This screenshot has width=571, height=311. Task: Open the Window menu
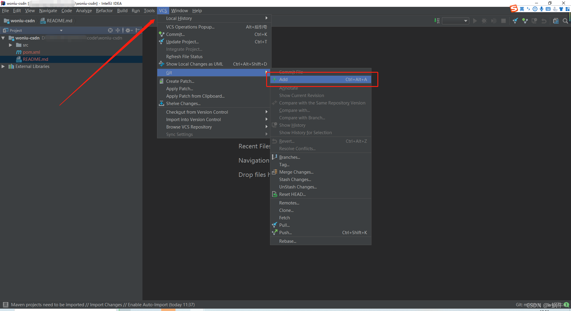pyautogui.click(x=180, y=11)
